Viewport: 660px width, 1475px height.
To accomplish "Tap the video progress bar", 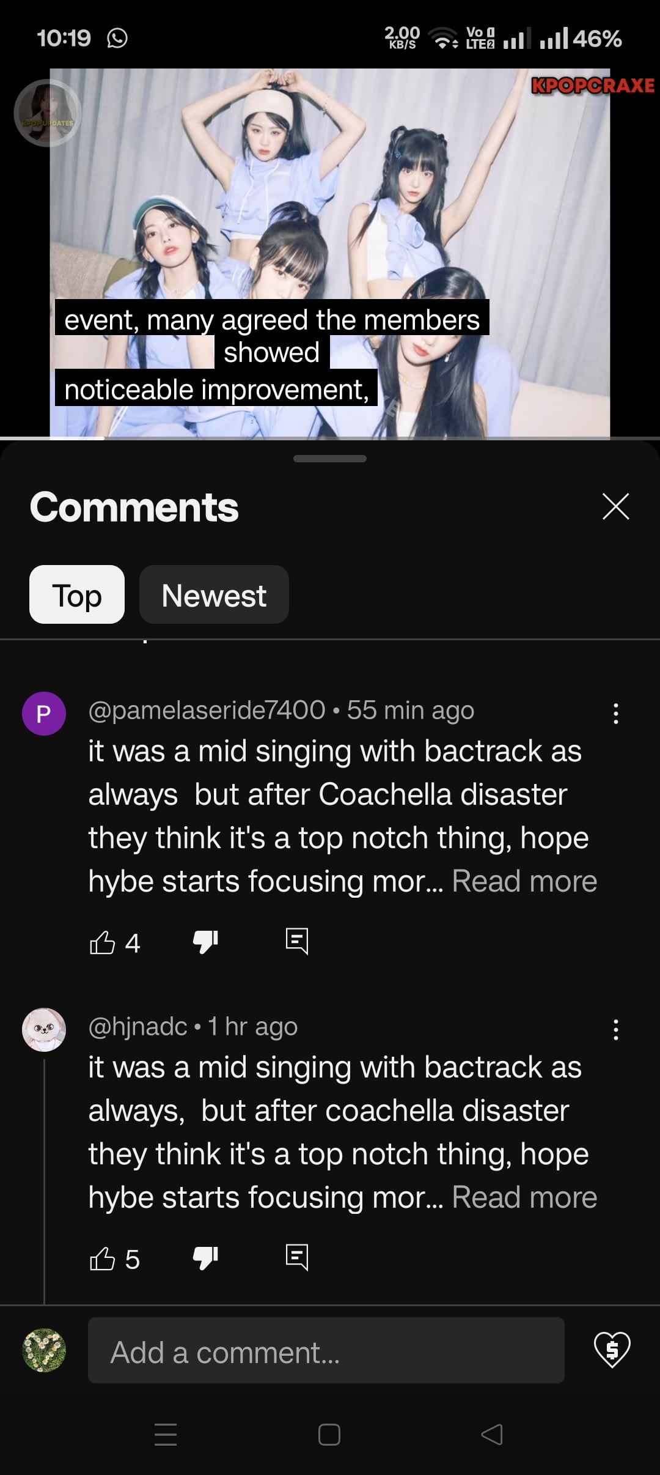I will (x=330, y=438).
